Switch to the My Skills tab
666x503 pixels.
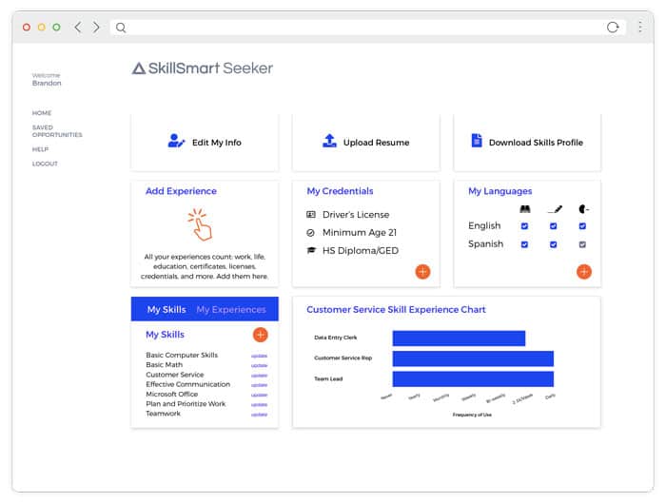pos(166,309)
